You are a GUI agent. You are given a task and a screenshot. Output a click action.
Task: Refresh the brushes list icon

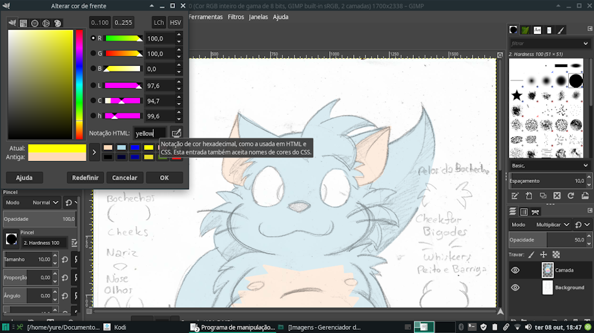click(x=571, y=195)
